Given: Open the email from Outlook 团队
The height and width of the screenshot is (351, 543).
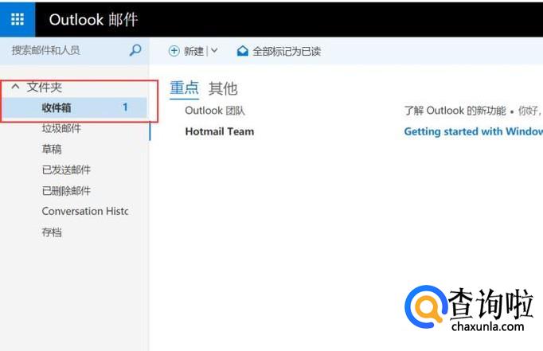Looking at the screenshot, I should point(215,111).
